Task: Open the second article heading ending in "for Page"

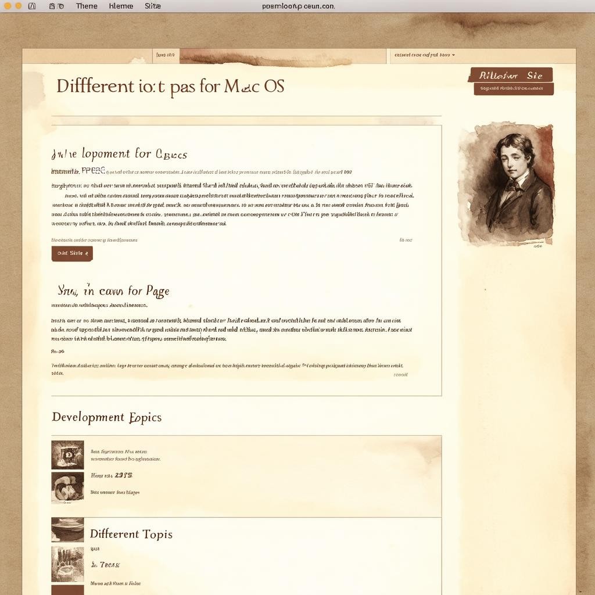Action: coord(113,290)
